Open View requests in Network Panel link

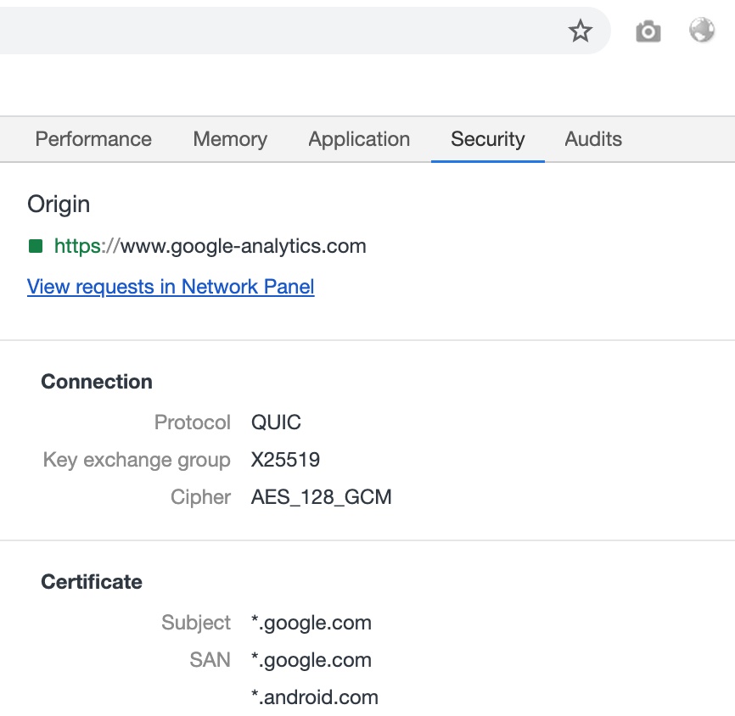pyautogui.click(x=170, y=287)
